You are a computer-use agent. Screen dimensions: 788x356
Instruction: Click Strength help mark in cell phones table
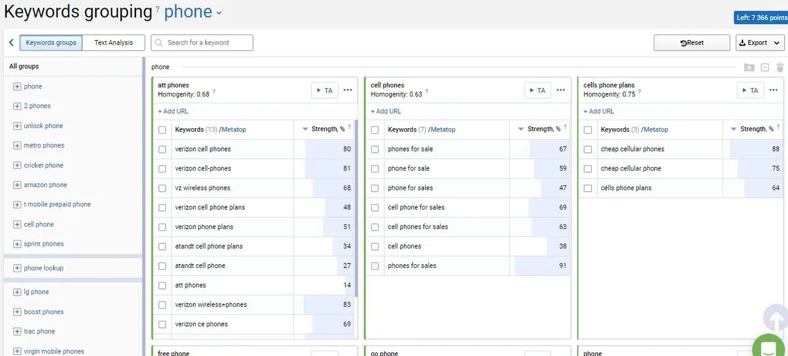(566, 127)
